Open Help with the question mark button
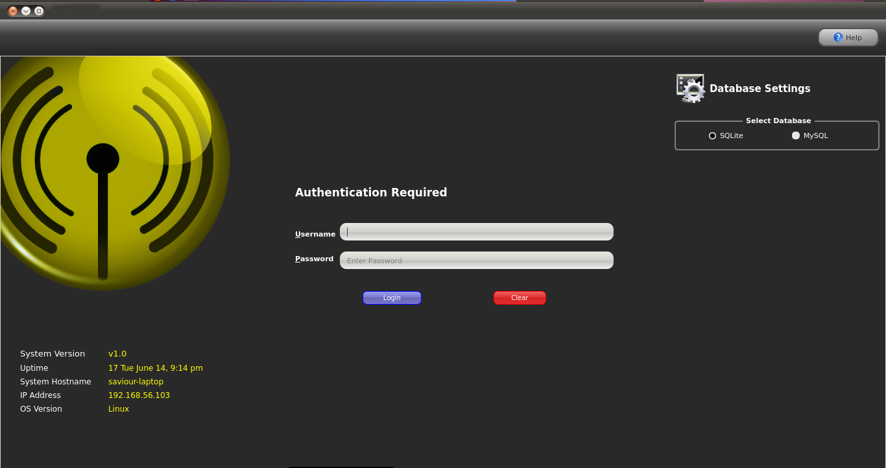This screenshot has height=468, width=886. (848, 38)
